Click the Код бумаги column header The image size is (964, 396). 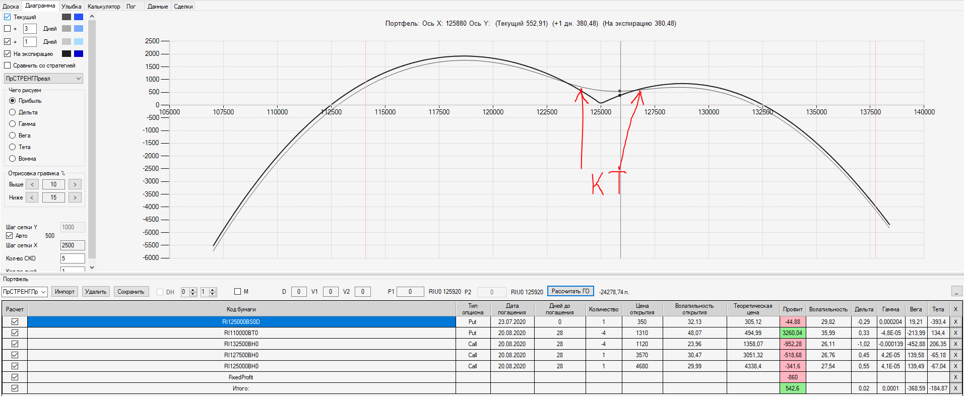click(241, 309)
